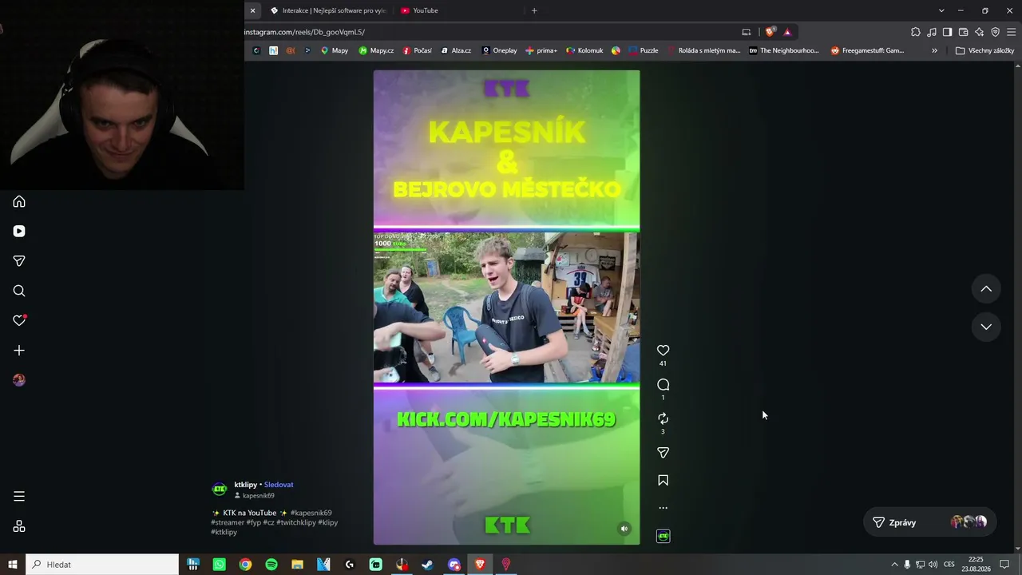Open the Mapy bookmark with Google pin
This screenshot has height=575, width=1022.
(x=335, y=50)
